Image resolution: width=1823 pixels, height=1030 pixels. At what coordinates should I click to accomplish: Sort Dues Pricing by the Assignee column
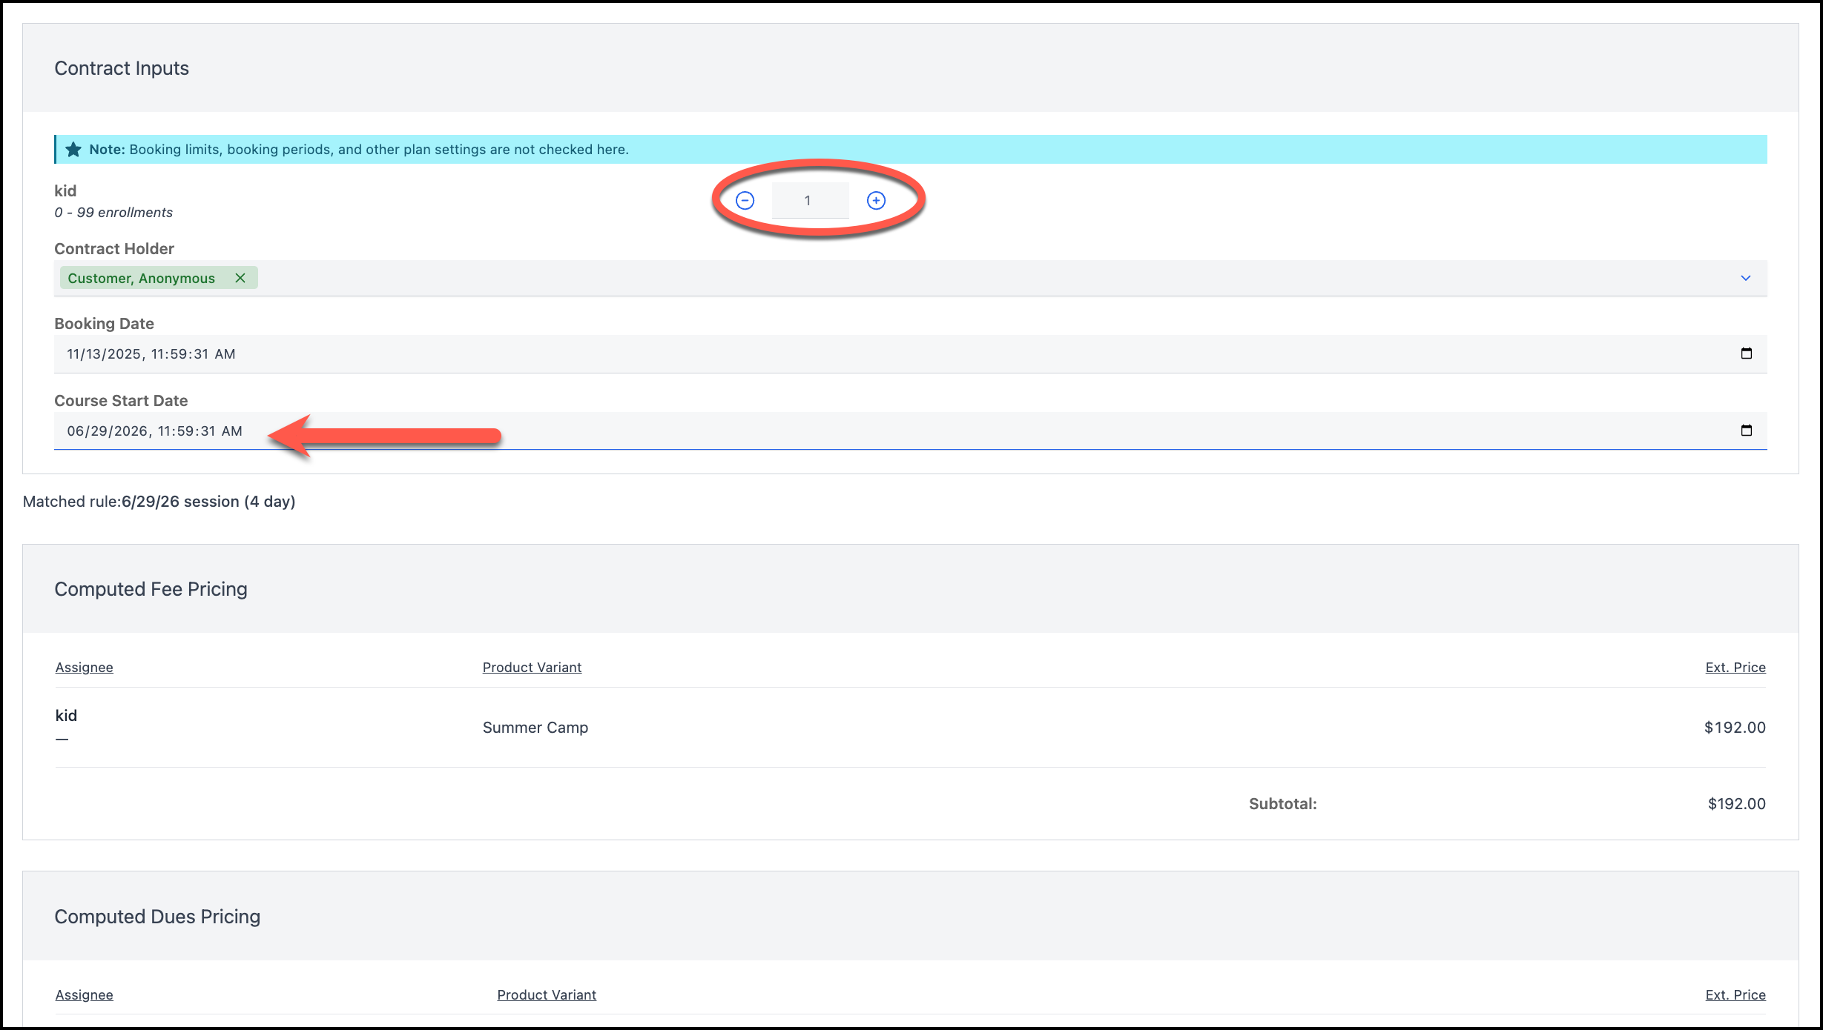click(x=84, y=995)
